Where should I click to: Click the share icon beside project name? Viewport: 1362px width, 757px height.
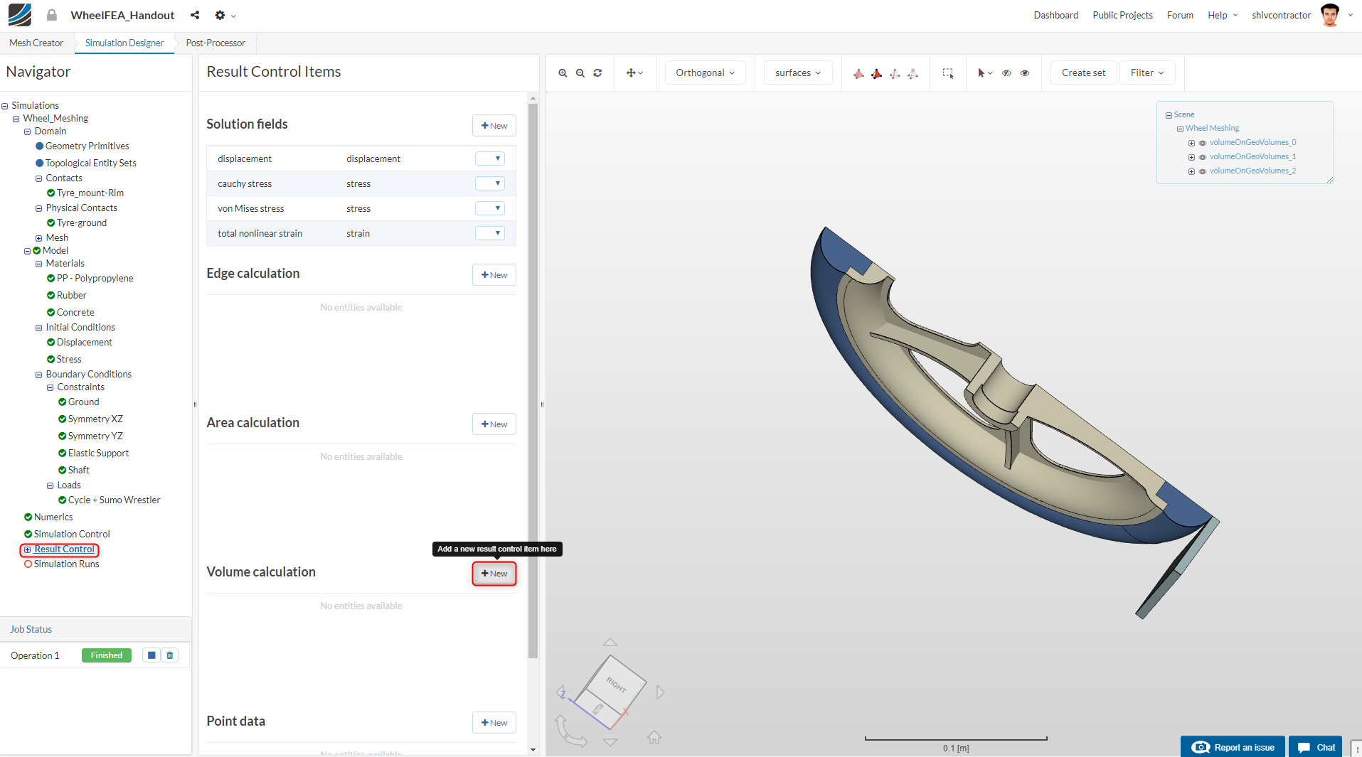pos(195,15)
